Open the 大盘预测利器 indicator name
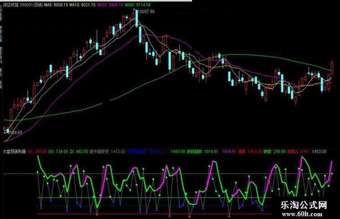340x219 pixels. point(14,151)
